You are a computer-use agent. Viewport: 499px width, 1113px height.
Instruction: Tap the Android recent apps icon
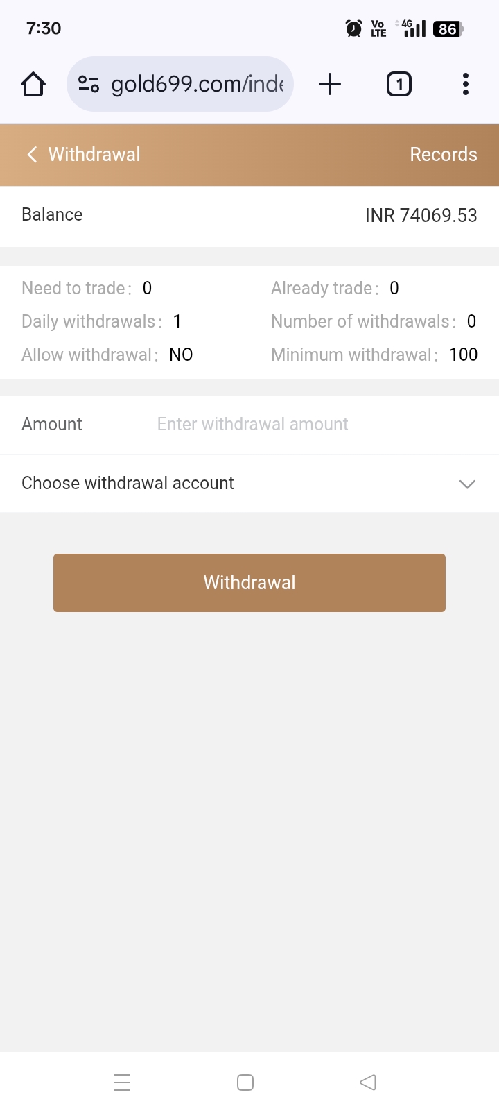click(122, 1082)
